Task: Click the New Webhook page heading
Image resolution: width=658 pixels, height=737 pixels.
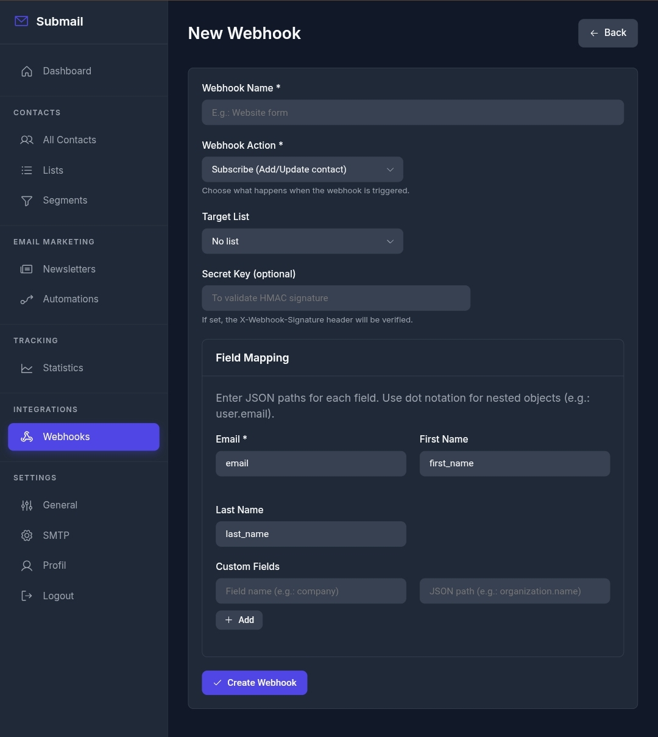Action: click(x=244, y=34)
